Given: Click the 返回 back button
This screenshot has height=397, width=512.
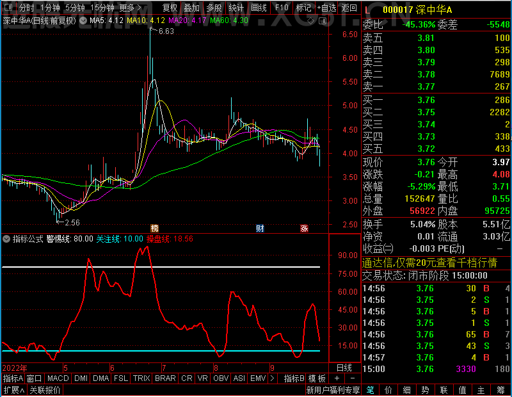Looking at the screenshot, I should pos(349,8).
